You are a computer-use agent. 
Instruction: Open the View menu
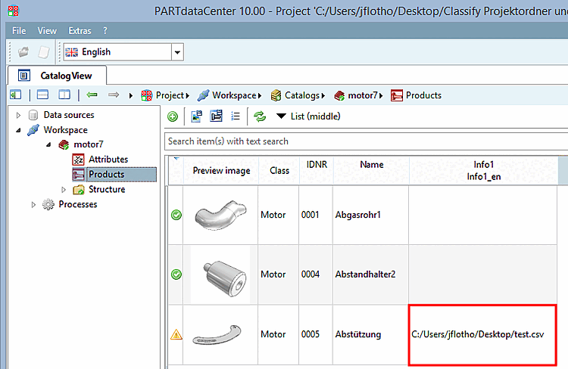coord(47,31)
